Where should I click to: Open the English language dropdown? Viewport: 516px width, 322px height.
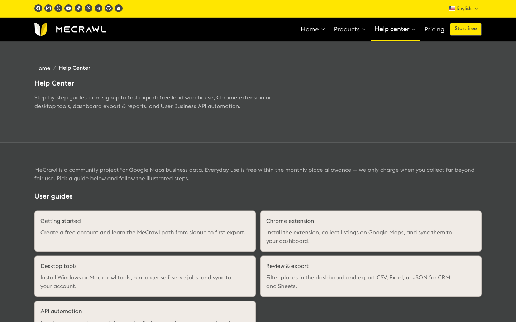(x=463, y=9)
